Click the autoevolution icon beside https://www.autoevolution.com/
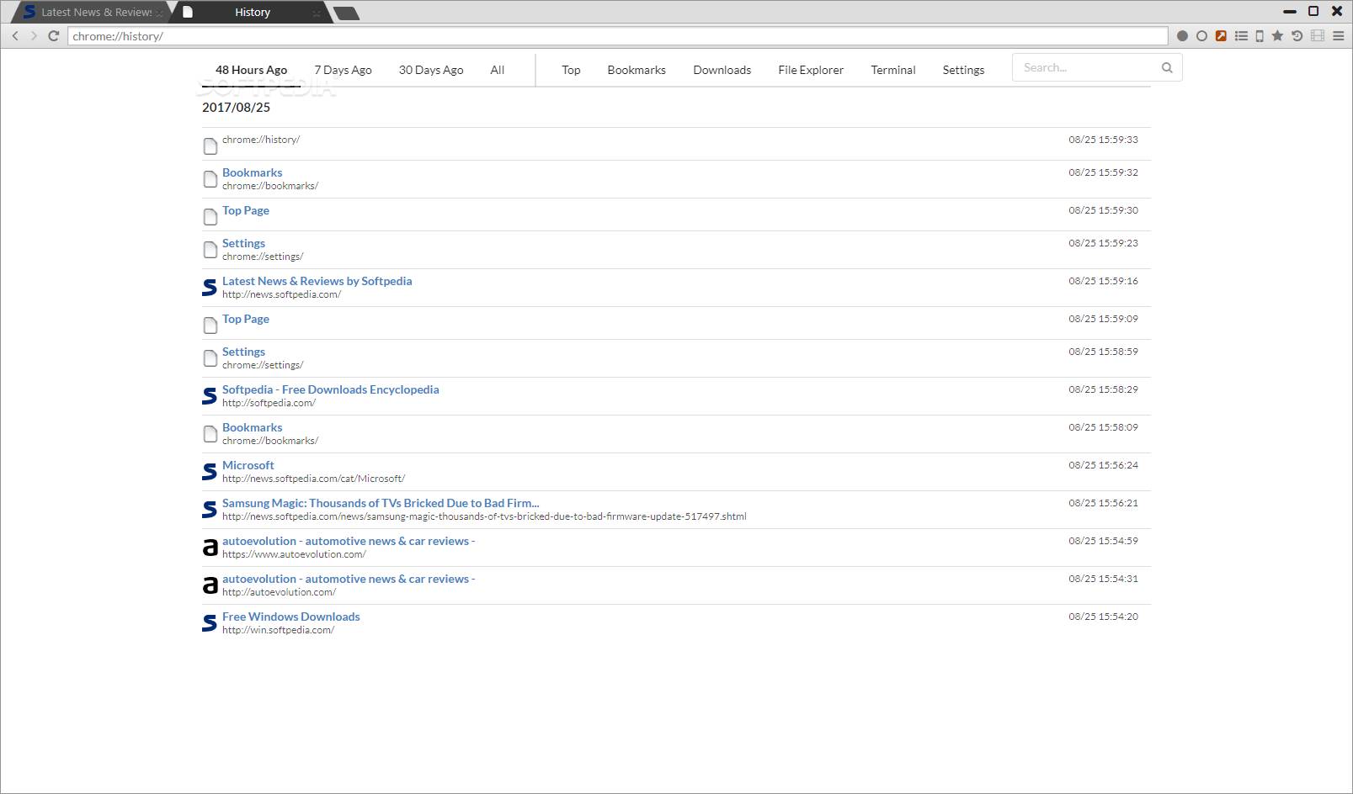 pos(210,548)
